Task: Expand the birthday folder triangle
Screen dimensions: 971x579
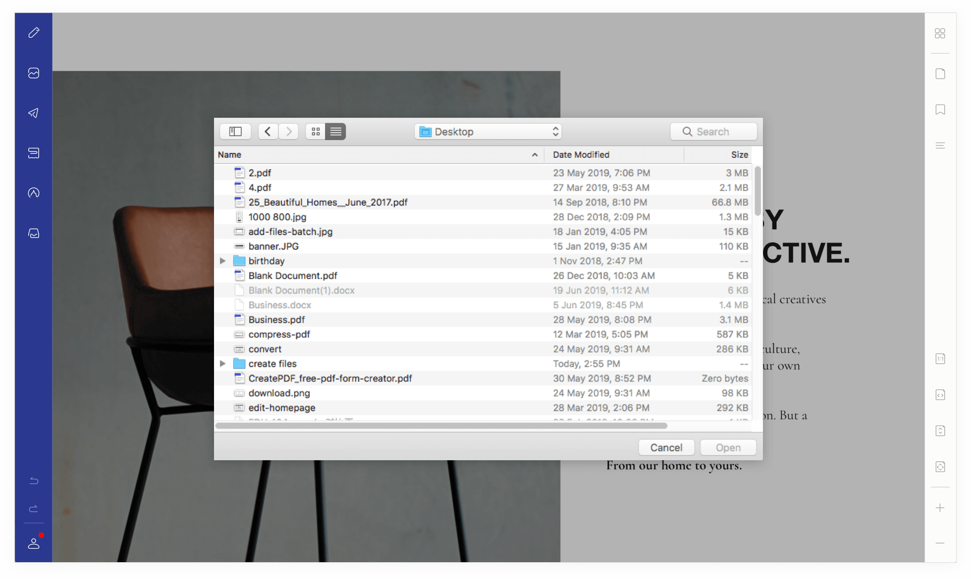Action: pos(223,261)
